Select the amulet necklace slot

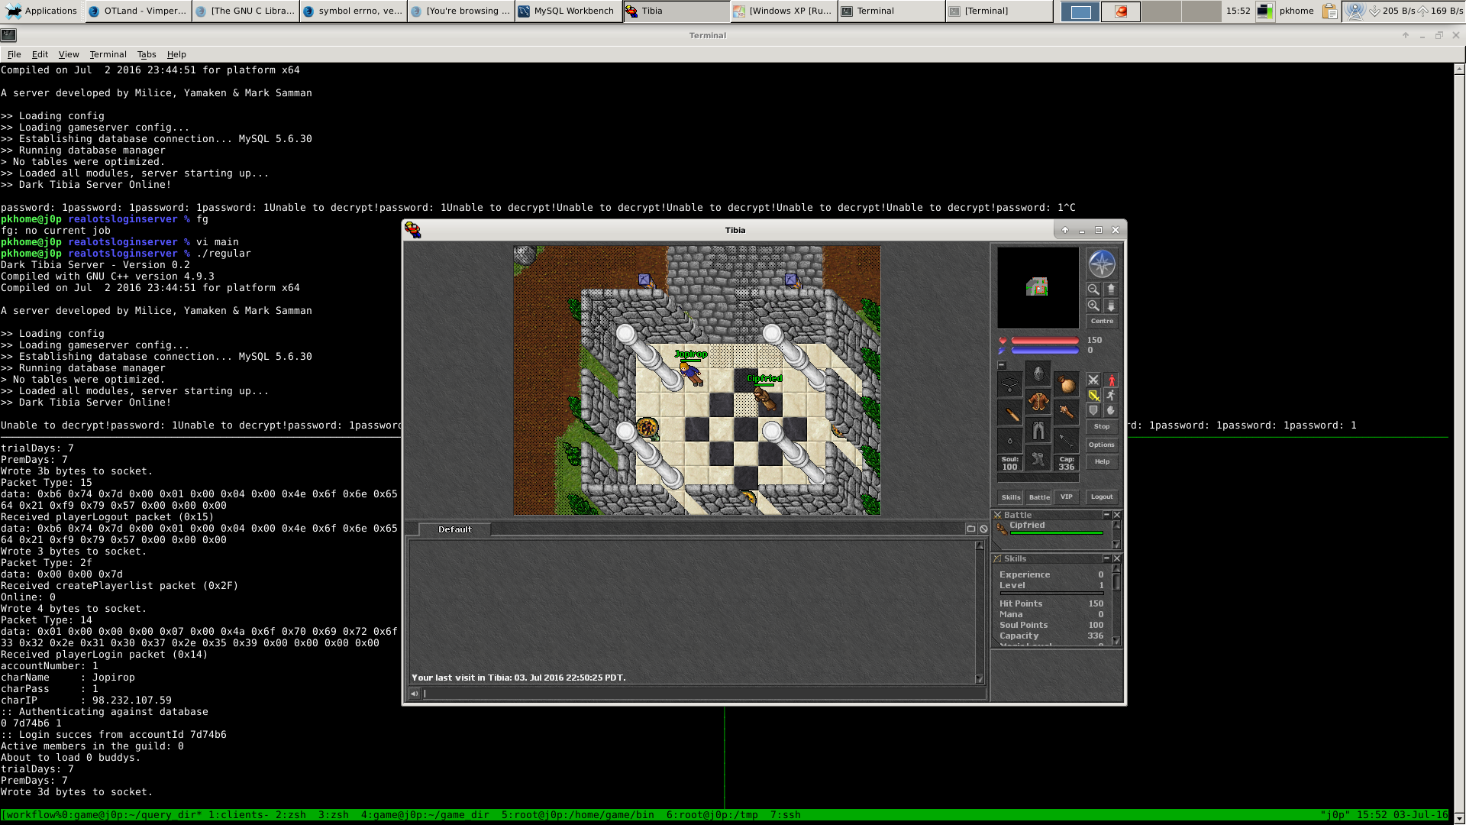click(1009, 384)
